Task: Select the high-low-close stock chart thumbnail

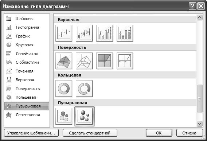Action: [64, 33]
